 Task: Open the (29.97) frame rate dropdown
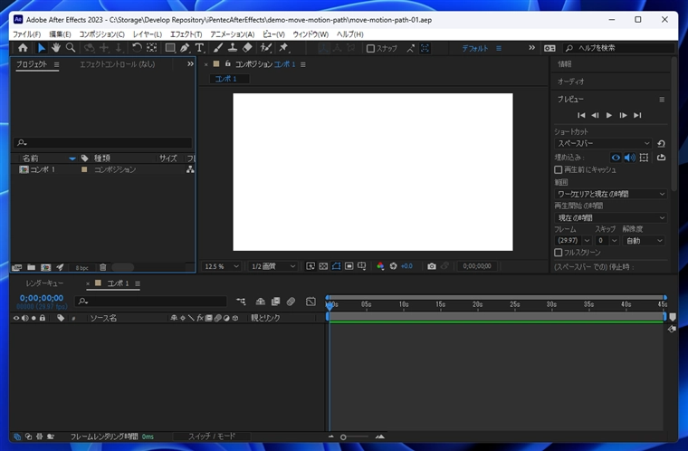573,241
